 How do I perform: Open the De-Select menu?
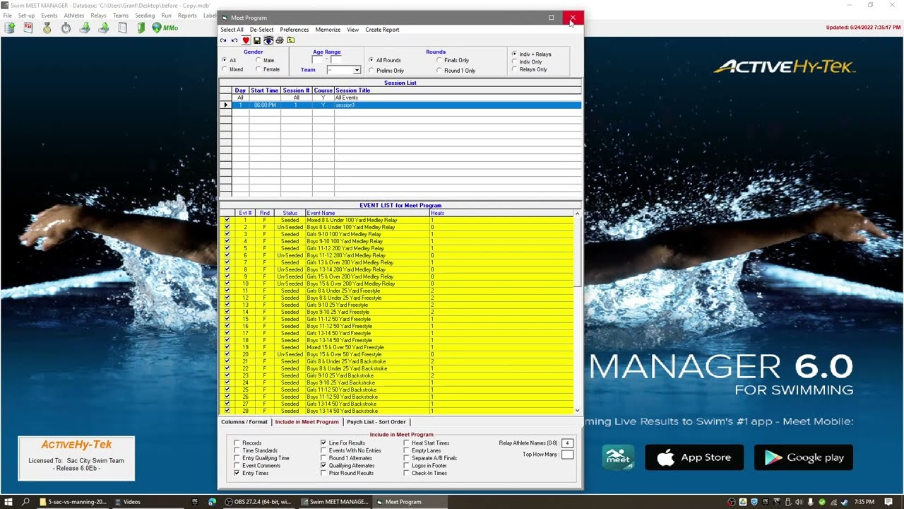click(262, 30)
